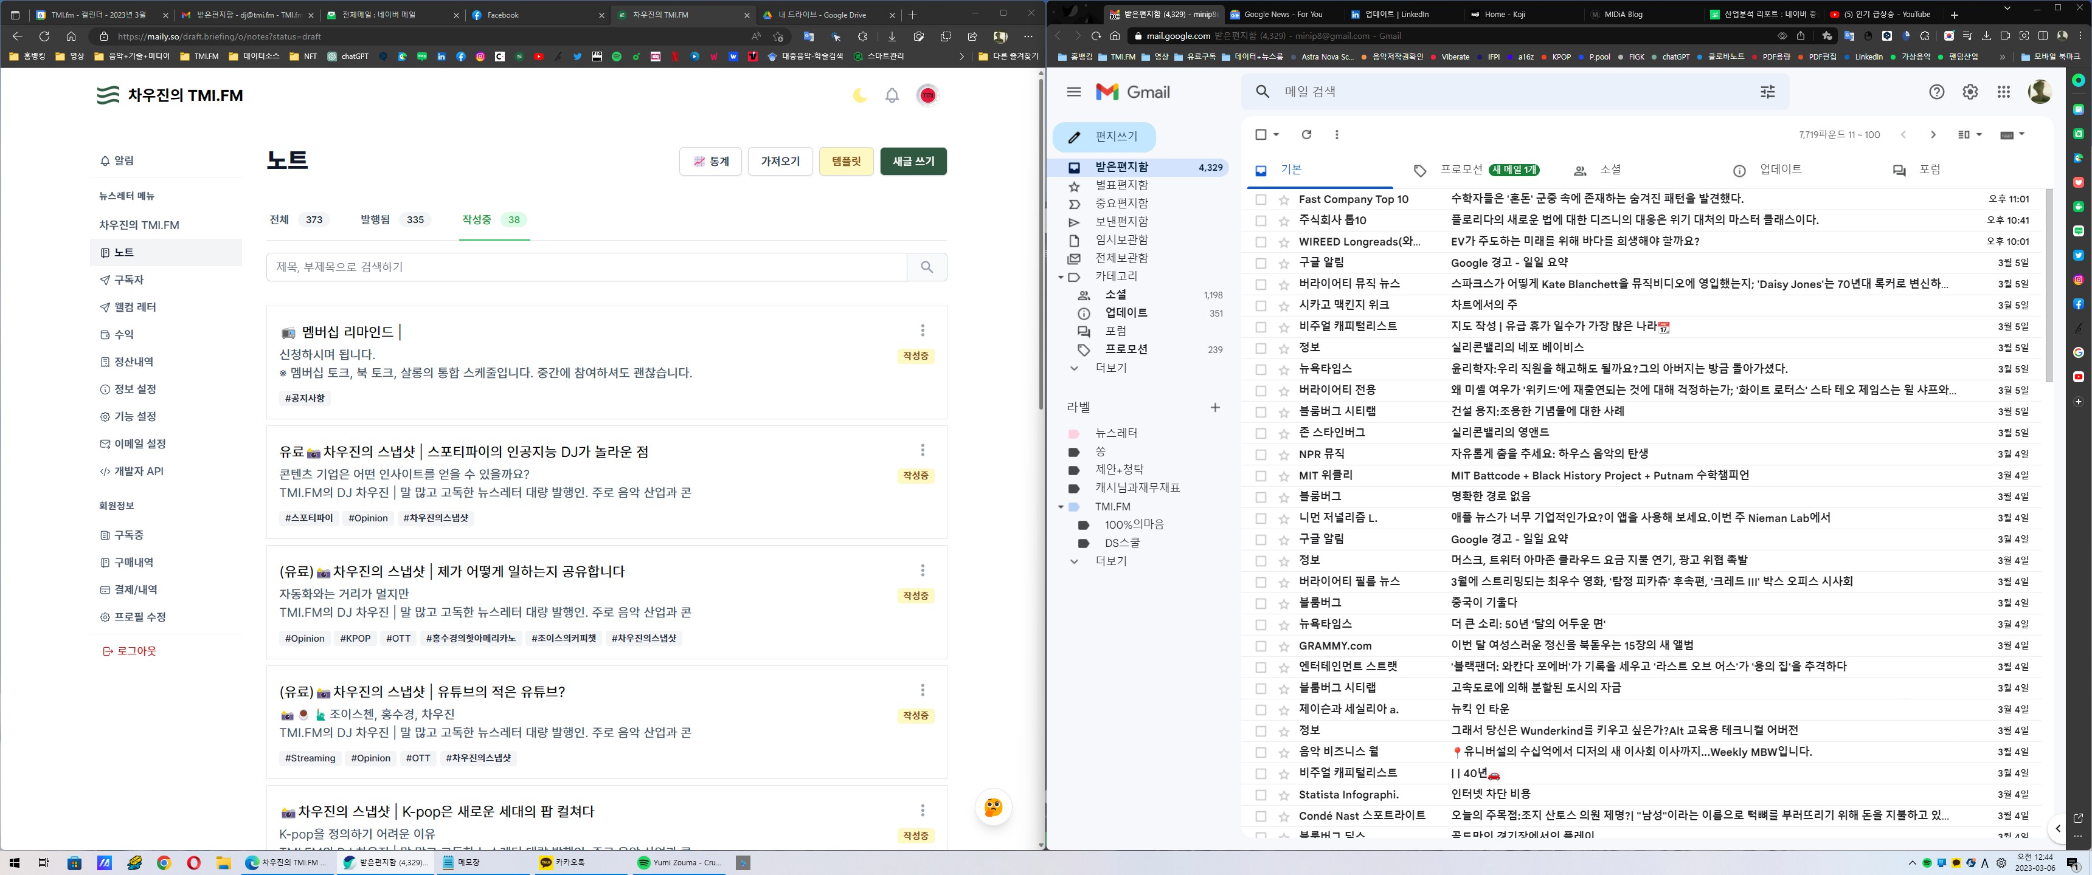
Task: Click the 제목, 부제목으로 검색하기 search field
Action: [x=586, y=267]
